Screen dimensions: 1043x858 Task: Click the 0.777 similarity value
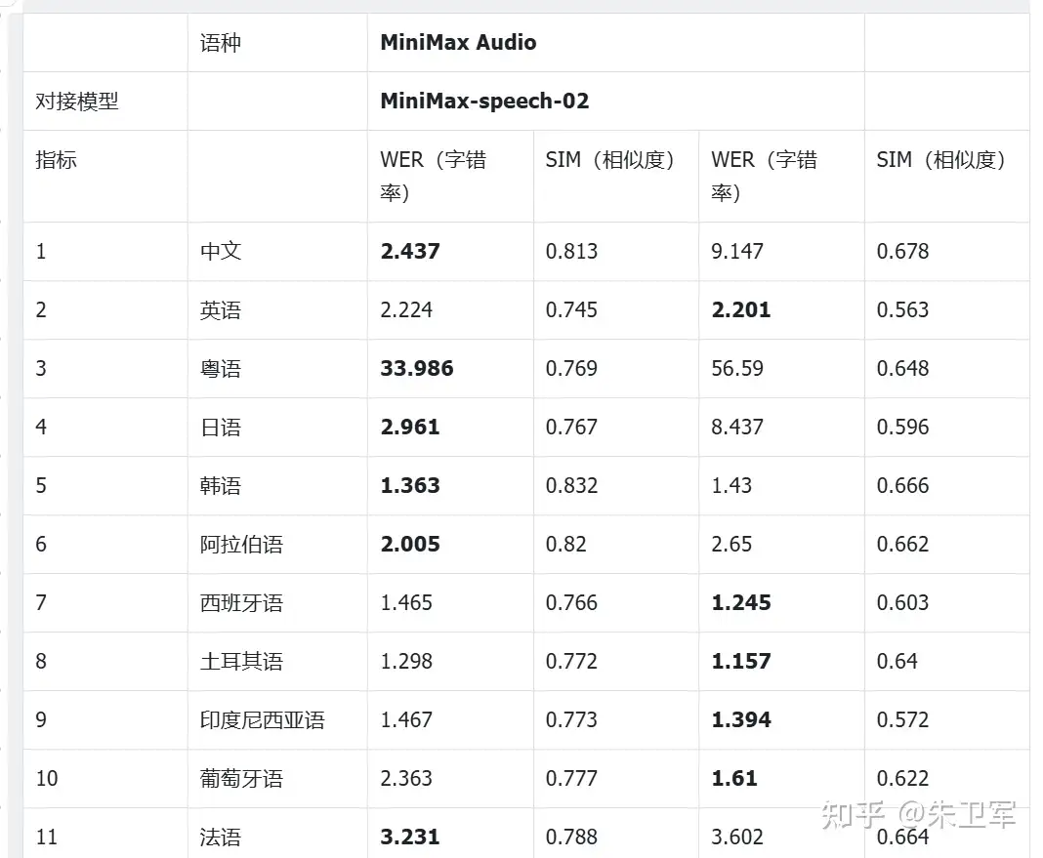click(571, 778)
